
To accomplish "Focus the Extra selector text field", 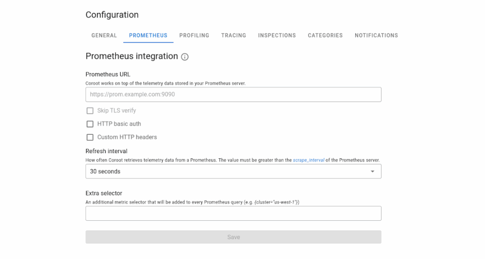I will [233, 214].
